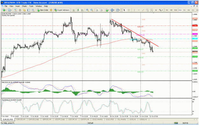199x125 pixels.
Task: Switch to the EURUSD,H4 chart tab
Action: click(21, 120)
